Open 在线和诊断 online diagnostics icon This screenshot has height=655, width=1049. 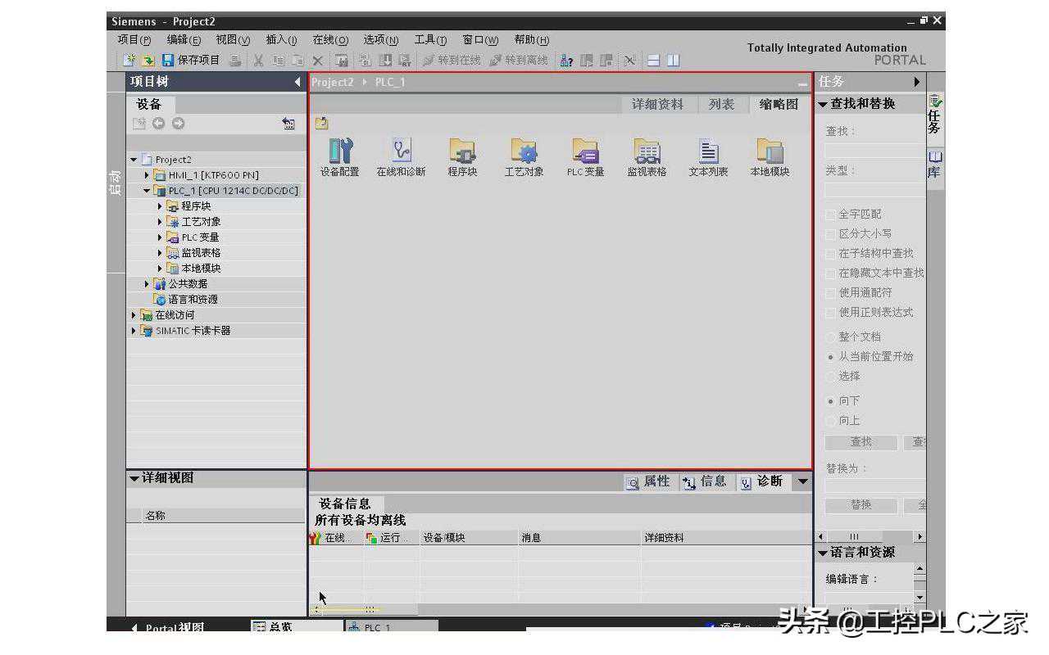pos(401,152)
